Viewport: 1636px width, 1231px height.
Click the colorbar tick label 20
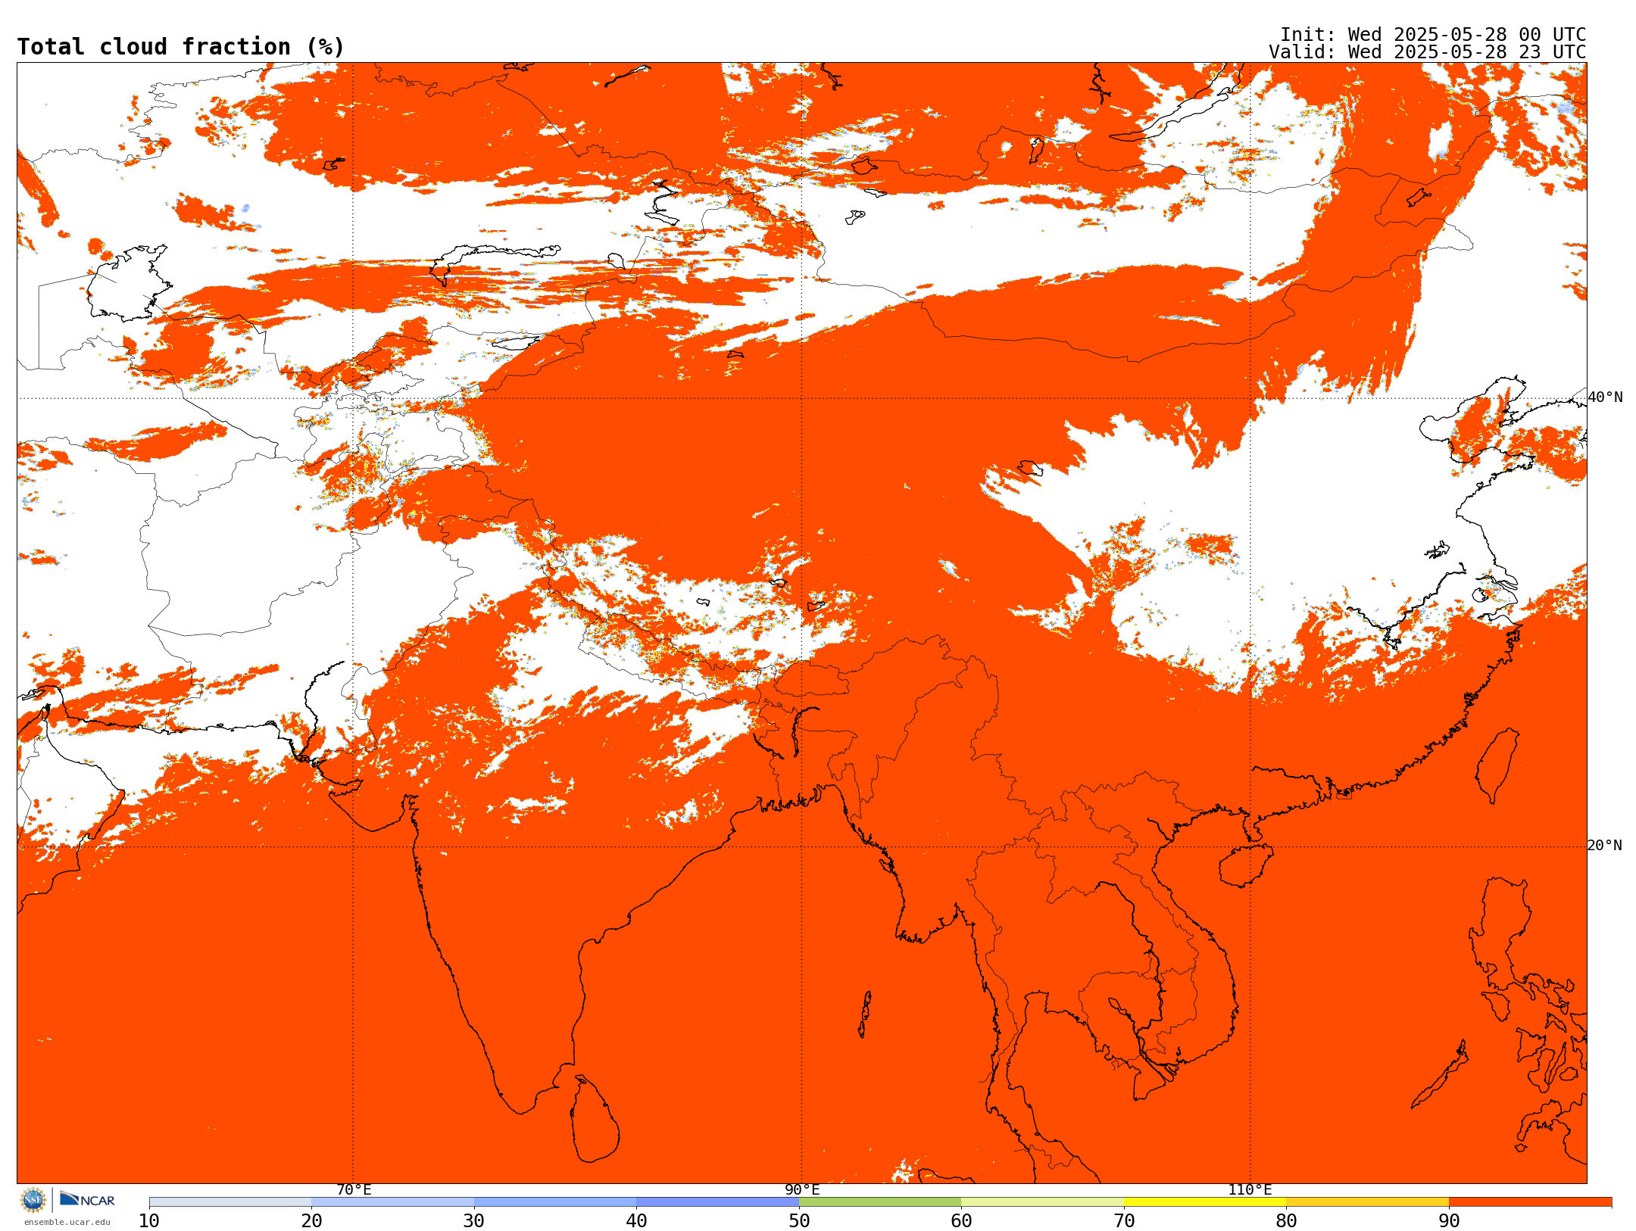311,1221
